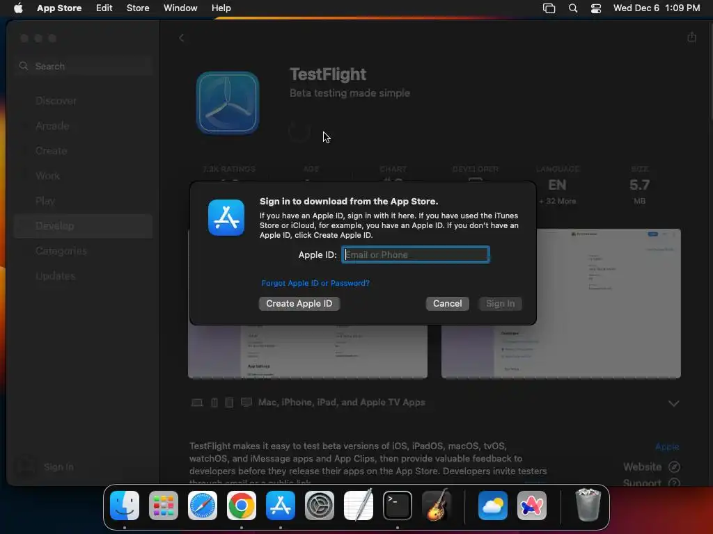Image resolution: width=713 pixels, height=534 pixels.
Task: Open Finder from the dock
Action: [125, 505]
